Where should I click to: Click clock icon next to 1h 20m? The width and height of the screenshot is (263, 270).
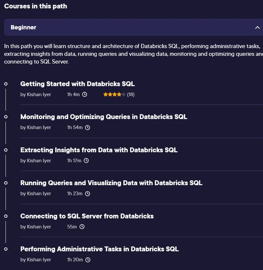click(88, 260)
